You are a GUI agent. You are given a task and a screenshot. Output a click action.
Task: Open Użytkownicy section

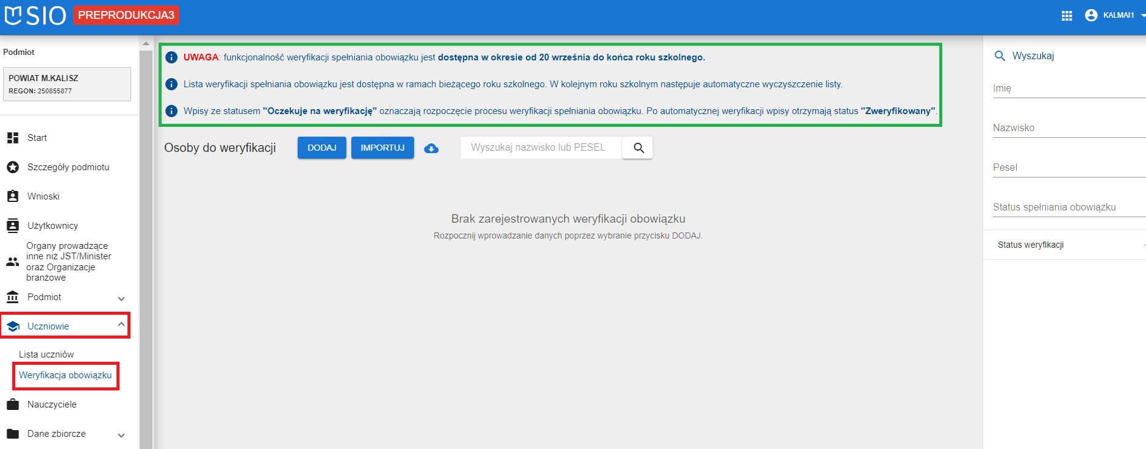click(52, 226)
